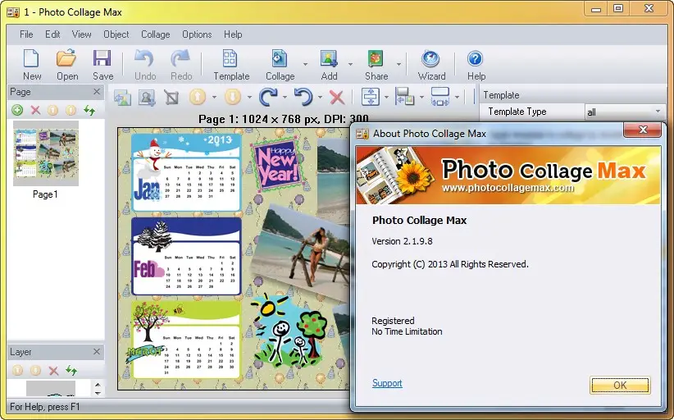Open the Object menu

pyautogui.click(x=116, y=34)
